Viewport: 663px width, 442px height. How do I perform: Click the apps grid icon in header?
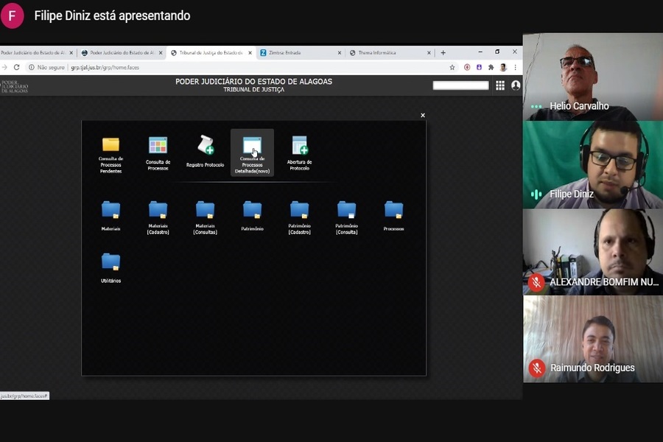[500, 85]
